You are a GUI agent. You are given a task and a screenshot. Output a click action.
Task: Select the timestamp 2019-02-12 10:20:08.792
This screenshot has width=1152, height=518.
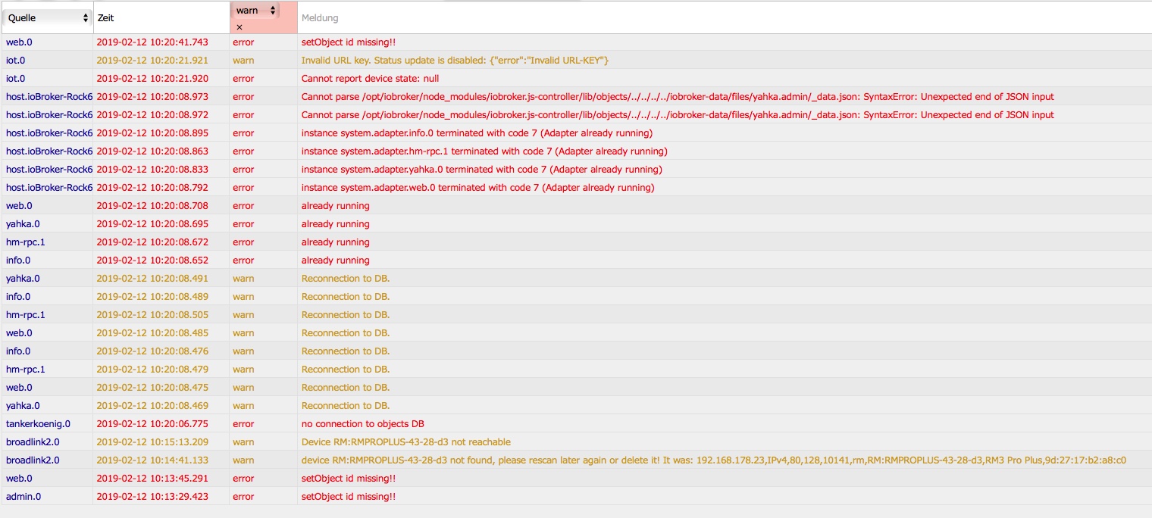tap(152, 188)
